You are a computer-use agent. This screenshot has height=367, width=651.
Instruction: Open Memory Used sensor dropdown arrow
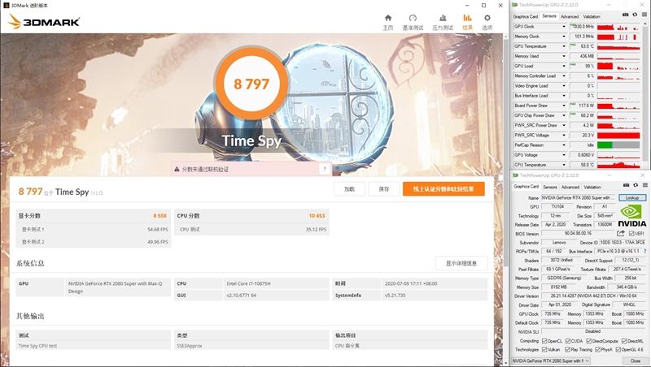point(564,56)
